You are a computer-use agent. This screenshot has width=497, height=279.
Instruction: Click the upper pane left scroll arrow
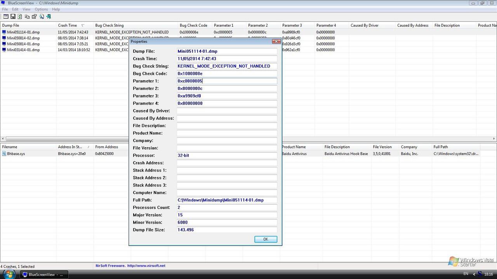click(3, 138)
